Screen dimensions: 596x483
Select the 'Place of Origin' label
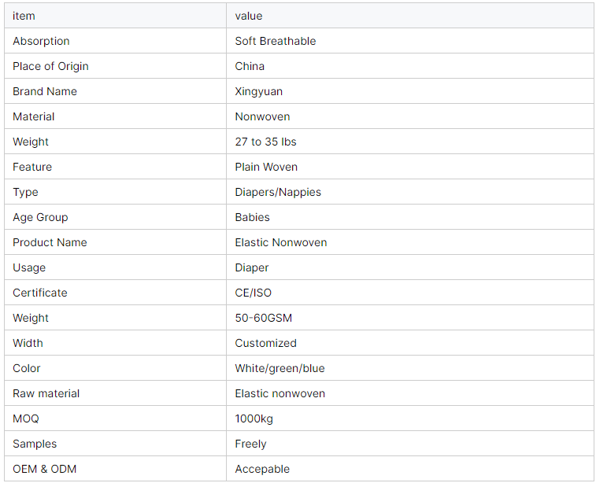[50, 66]
